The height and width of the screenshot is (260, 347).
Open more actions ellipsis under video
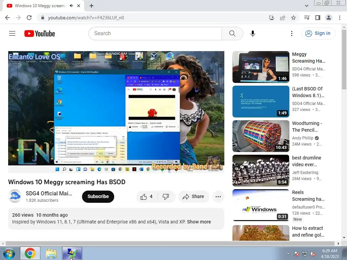218,197
